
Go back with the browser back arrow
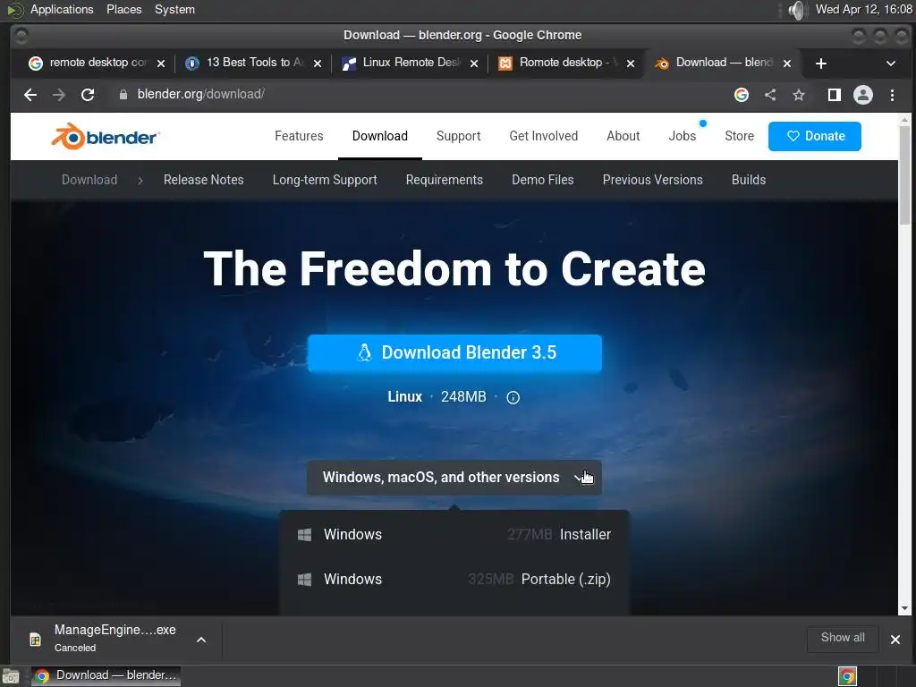(30, 95)
